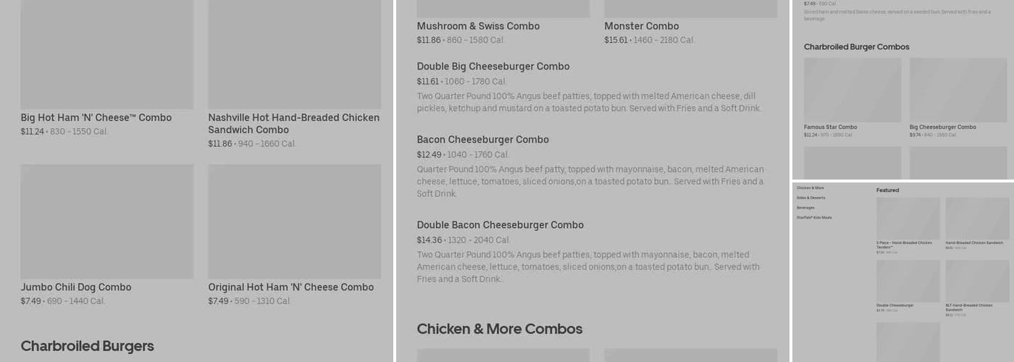Select the Double Big Cheeseburger Combo

pos(493,67)
